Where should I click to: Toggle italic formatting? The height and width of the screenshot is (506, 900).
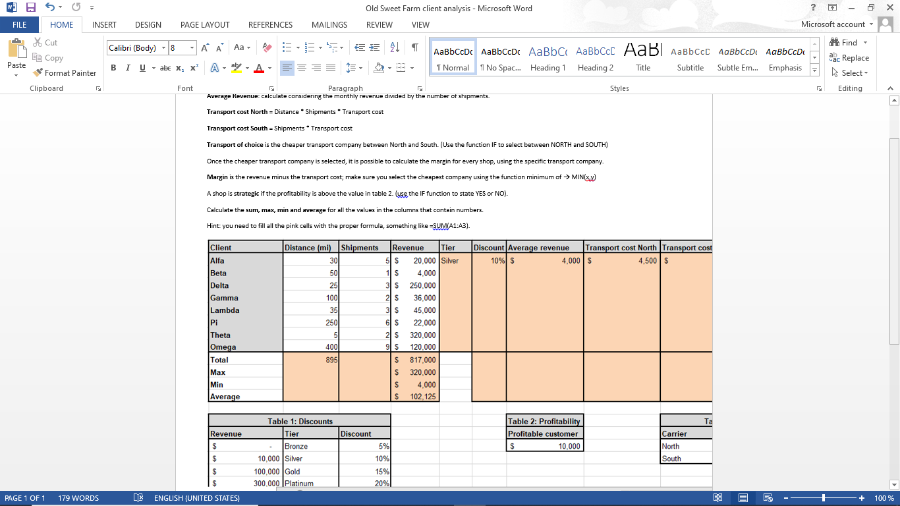pyautogui.click(x=127, y=68)
